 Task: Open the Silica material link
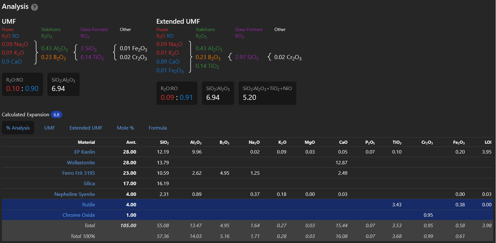[x=89, y=184]
